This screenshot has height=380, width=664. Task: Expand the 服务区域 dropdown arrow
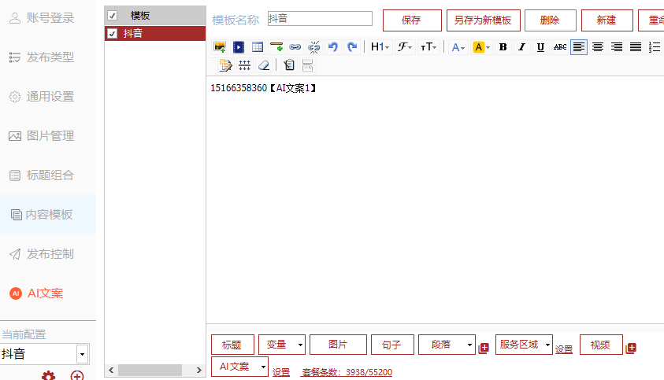click(547, 345)
